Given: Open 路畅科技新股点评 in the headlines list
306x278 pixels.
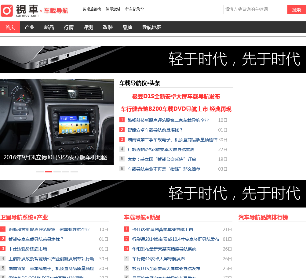Looking at the screenshot, I should (168, 120).
